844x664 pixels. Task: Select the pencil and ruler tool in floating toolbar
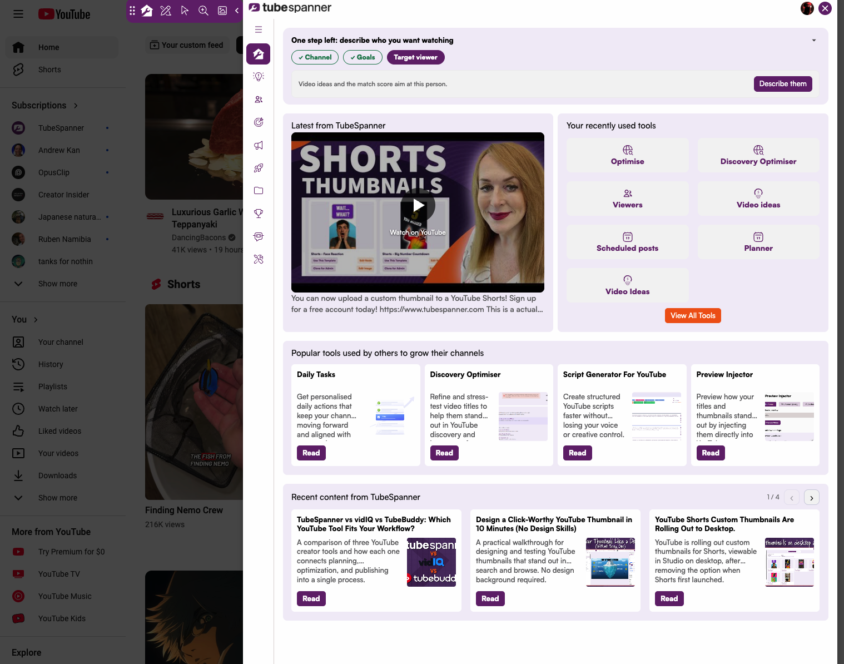click(x=166, y=11)
